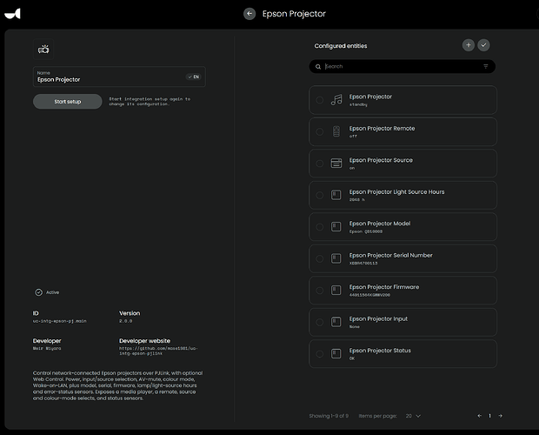Click the Epson Projector Firmware entity name

[384, 287]
